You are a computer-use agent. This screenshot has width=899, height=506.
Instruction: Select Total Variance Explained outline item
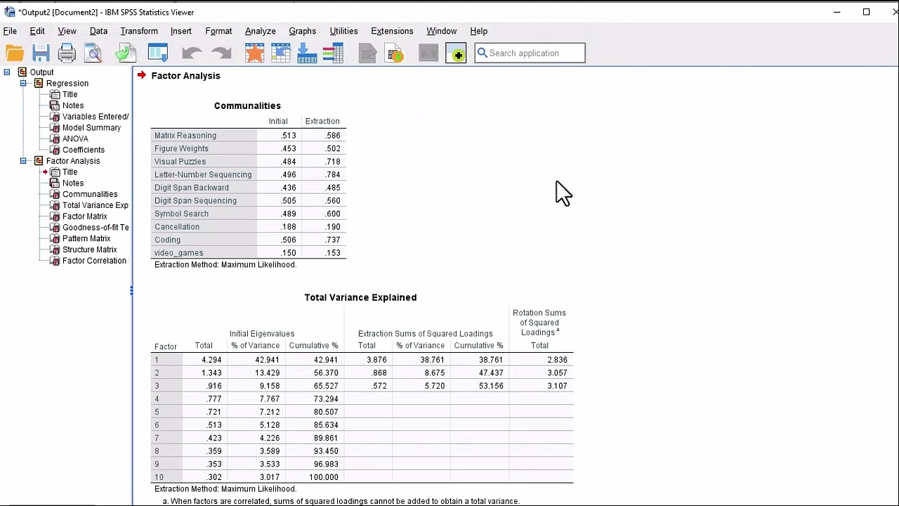(x=96, y=205)
